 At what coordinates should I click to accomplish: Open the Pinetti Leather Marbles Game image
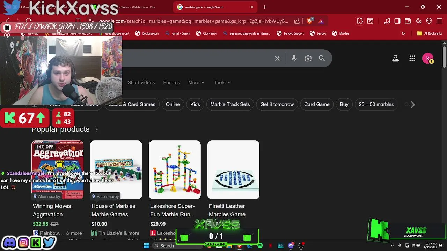[x=233, y=170]
